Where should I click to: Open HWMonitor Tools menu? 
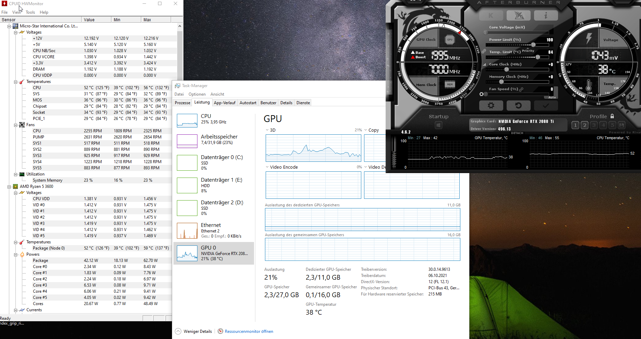(30, 12)
